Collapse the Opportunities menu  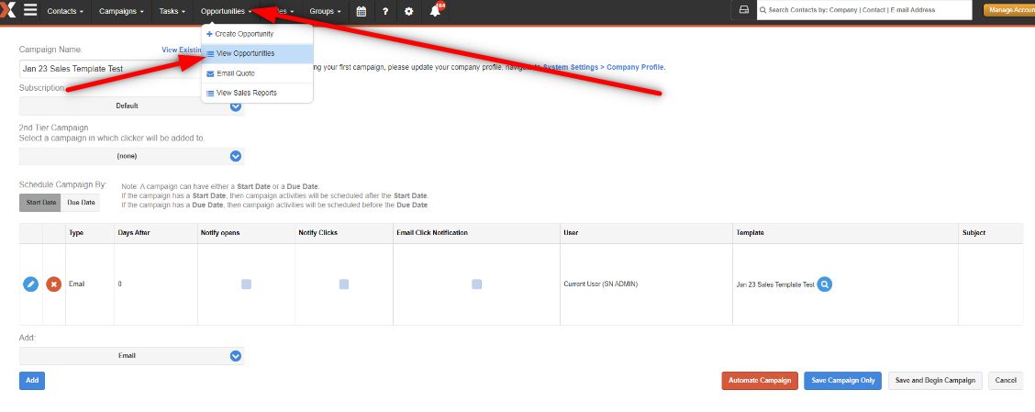tap(227, 11)
